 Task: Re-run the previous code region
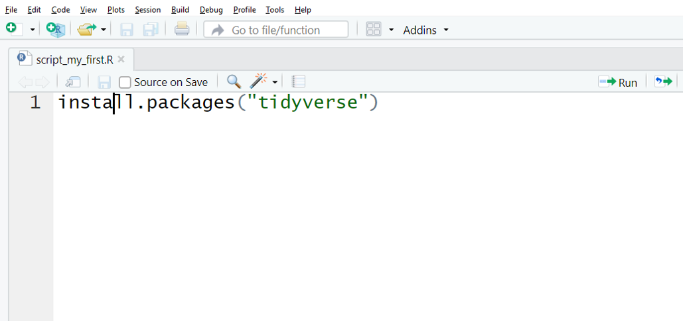click(x=663, y=81)
